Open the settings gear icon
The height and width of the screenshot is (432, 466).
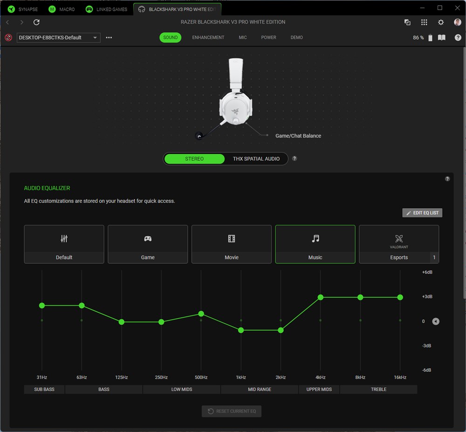click(441, 22)
